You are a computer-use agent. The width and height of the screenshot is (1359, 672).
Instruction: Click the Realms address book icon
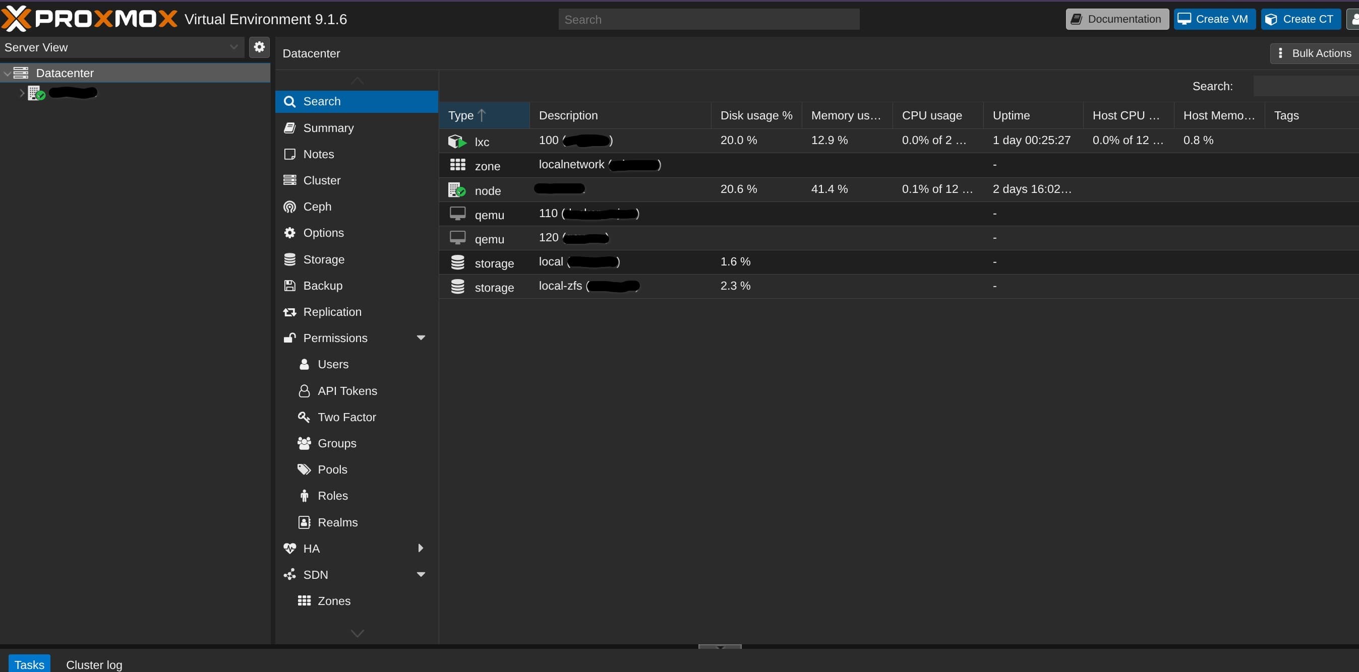coord(305,522)
